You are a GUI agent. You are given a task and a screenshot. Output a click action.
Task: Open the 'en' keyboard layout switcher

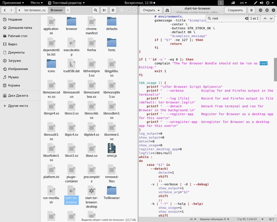tap(243, 3)
